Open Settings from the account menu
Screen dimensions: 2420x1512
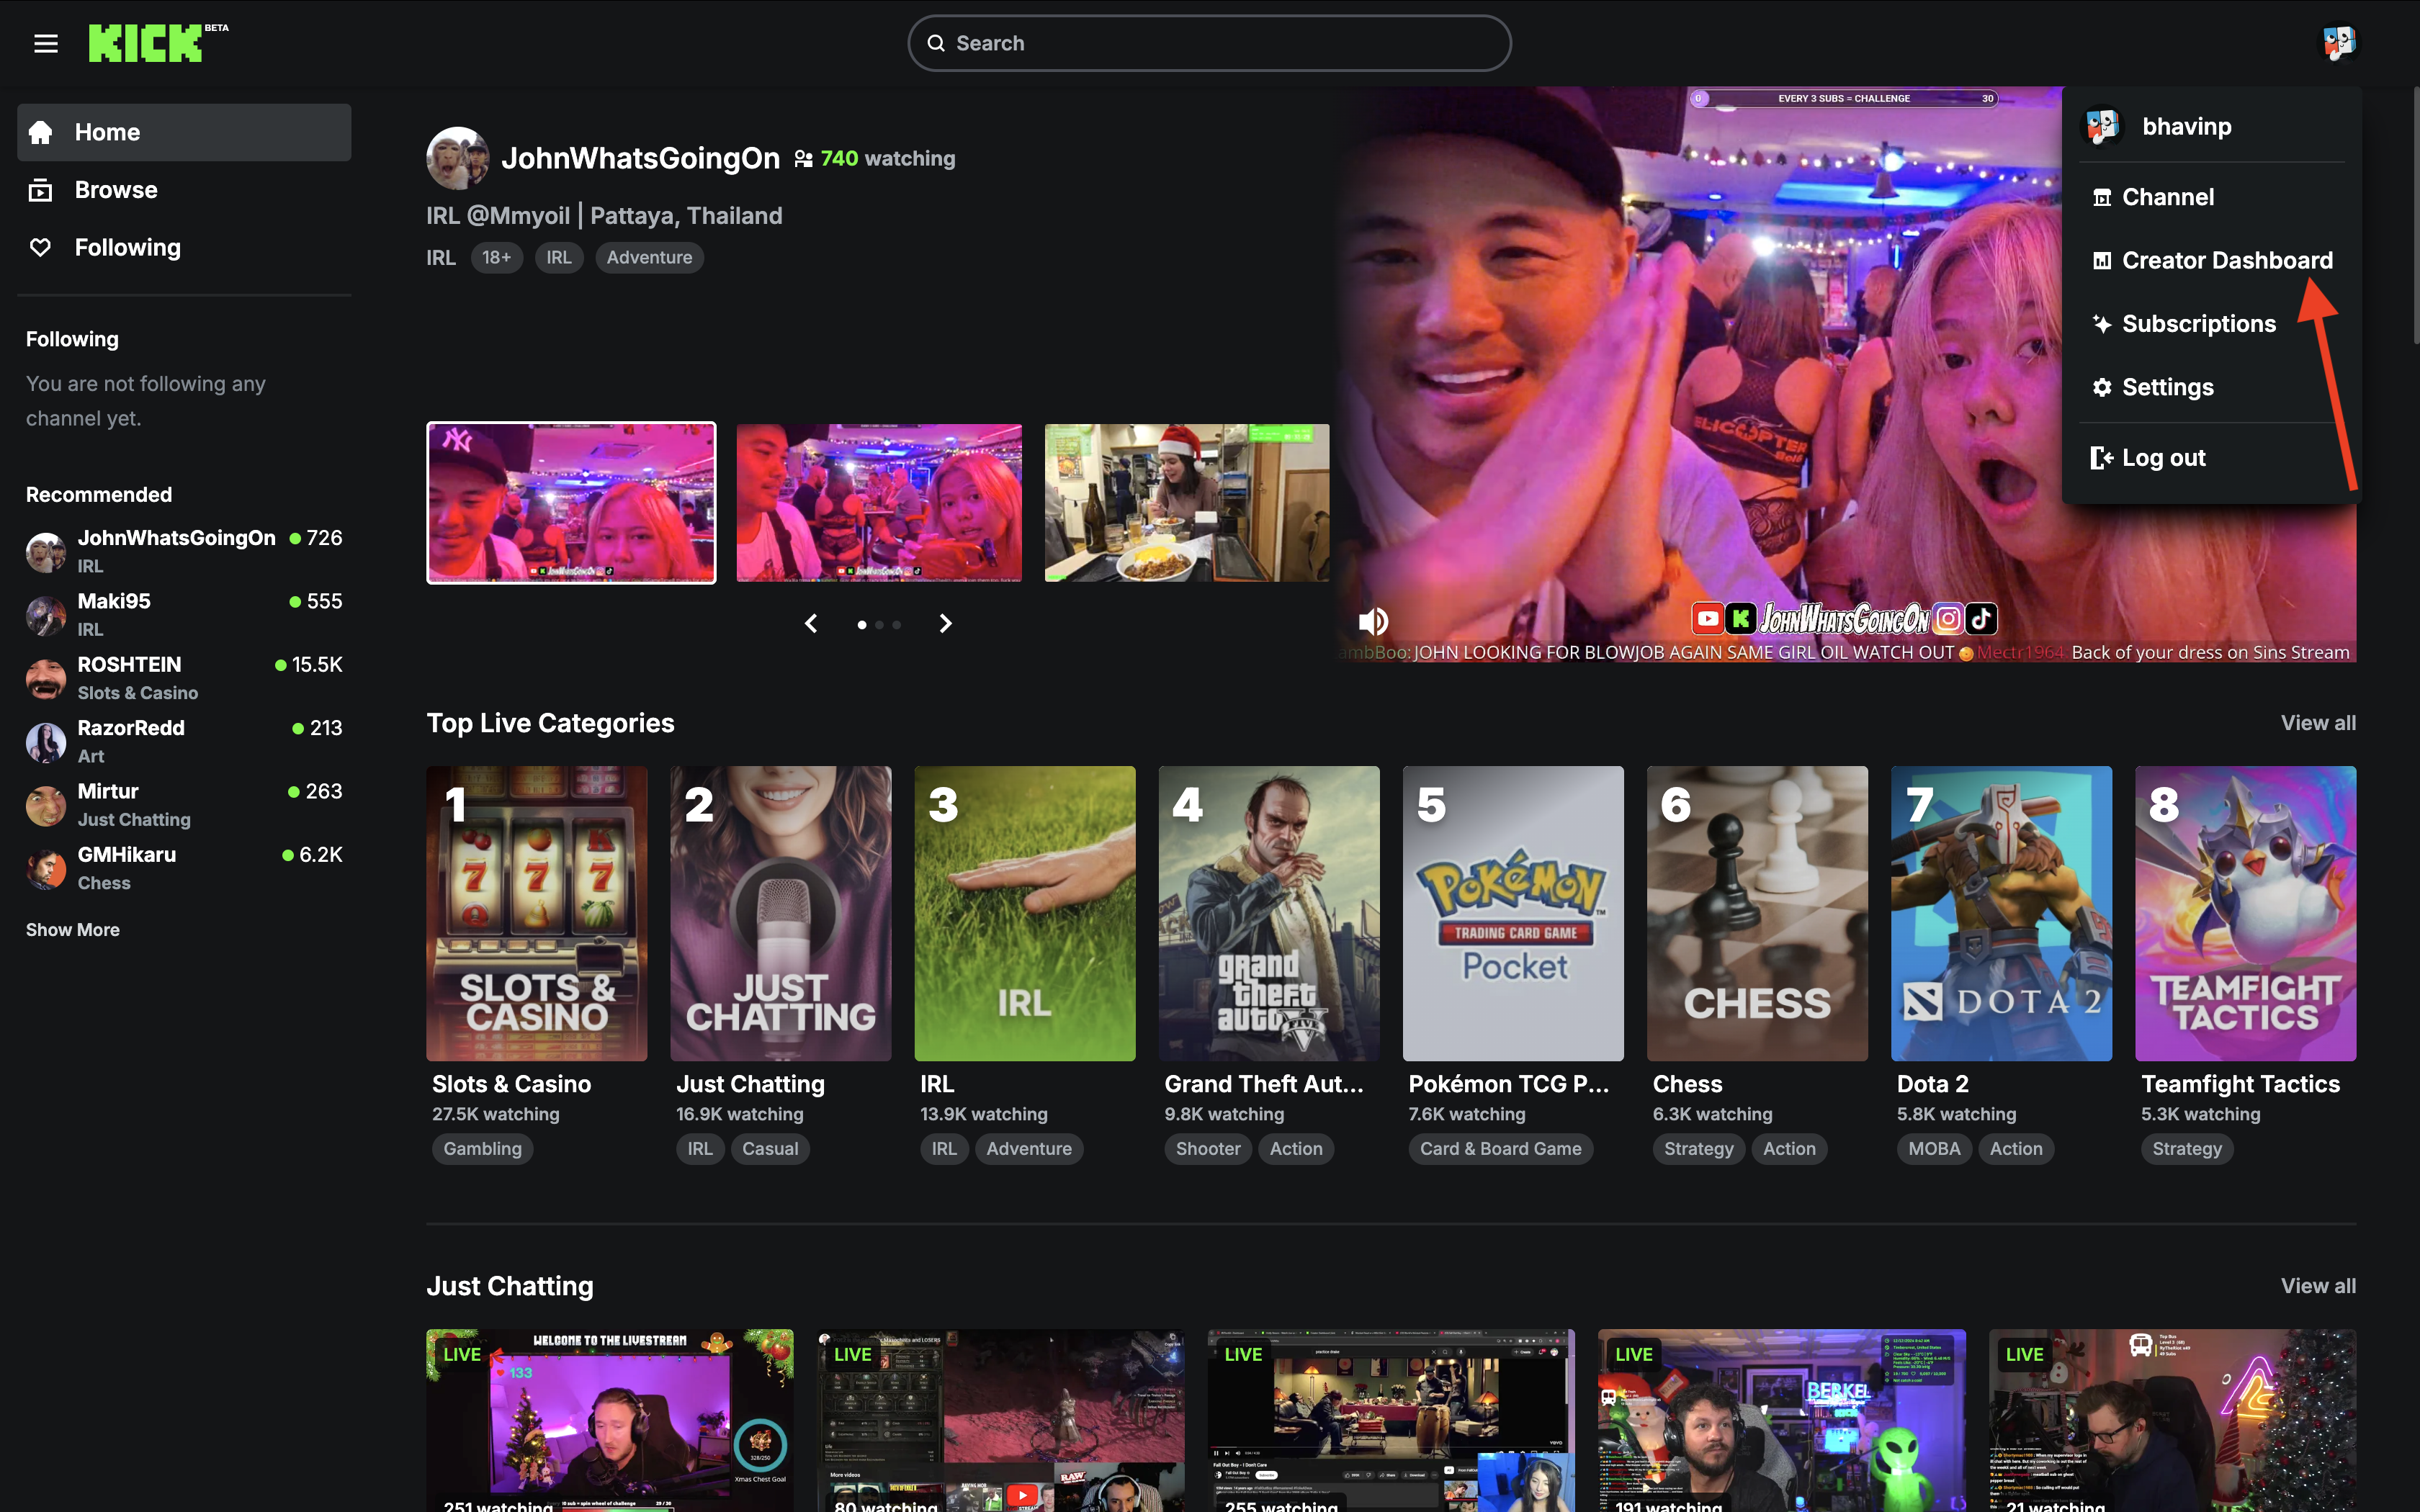click(x=2168, y=387)
